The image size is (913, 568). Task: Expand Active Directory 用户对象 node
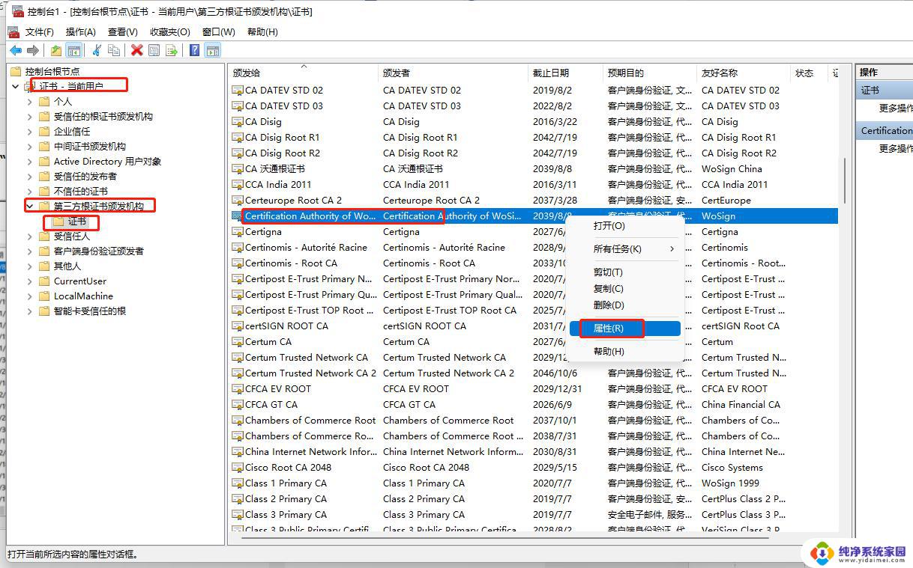[30, 161]
